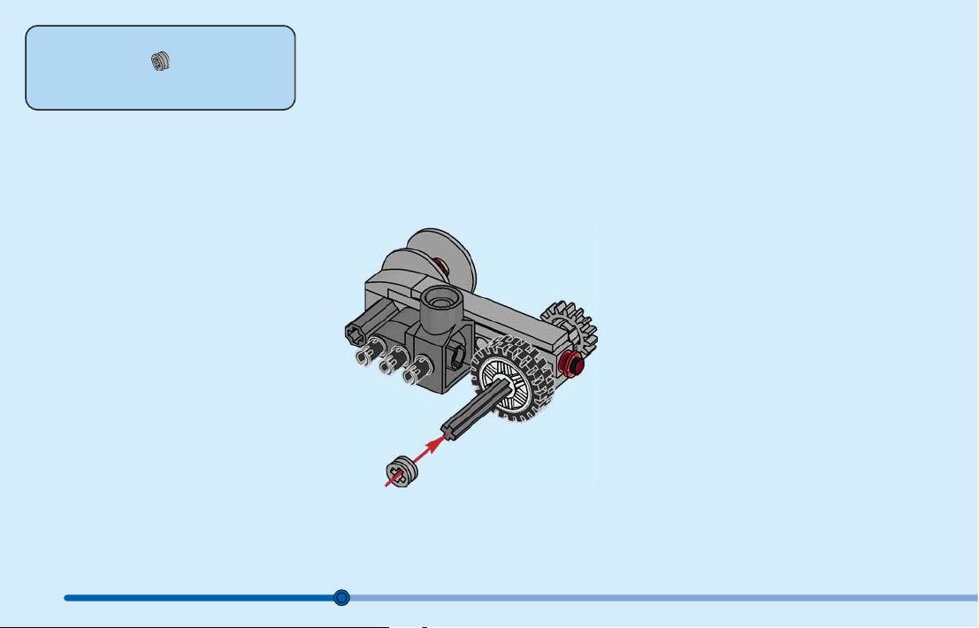Click the required-parts panel box

(160, 68)
